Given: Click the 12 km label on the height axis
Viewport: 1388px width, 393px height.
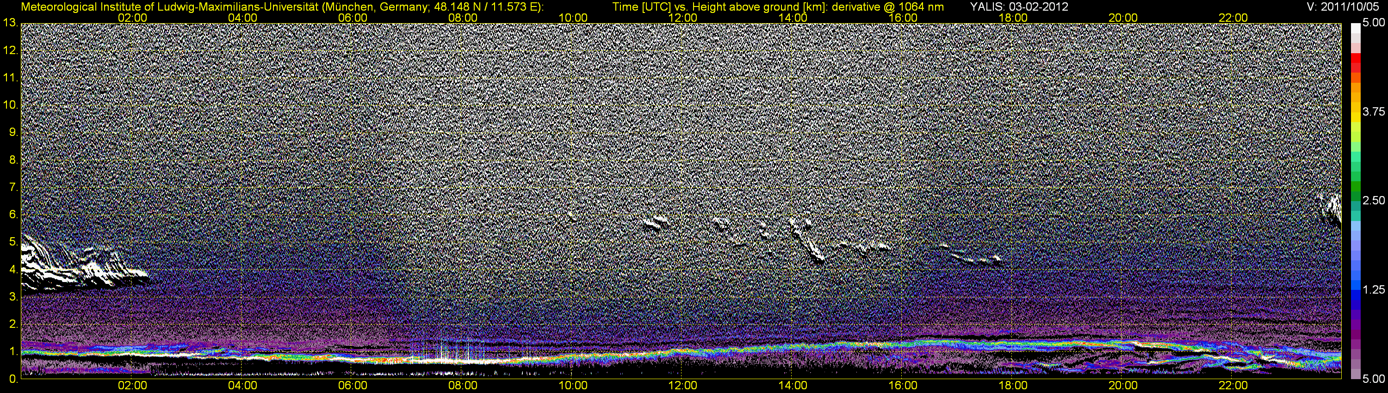Looking at the screenshot, I should [x=10, y=50].
